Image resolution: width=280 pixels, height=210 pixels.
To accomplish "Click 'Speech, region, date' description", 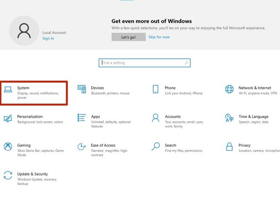I will pos(254,122).
